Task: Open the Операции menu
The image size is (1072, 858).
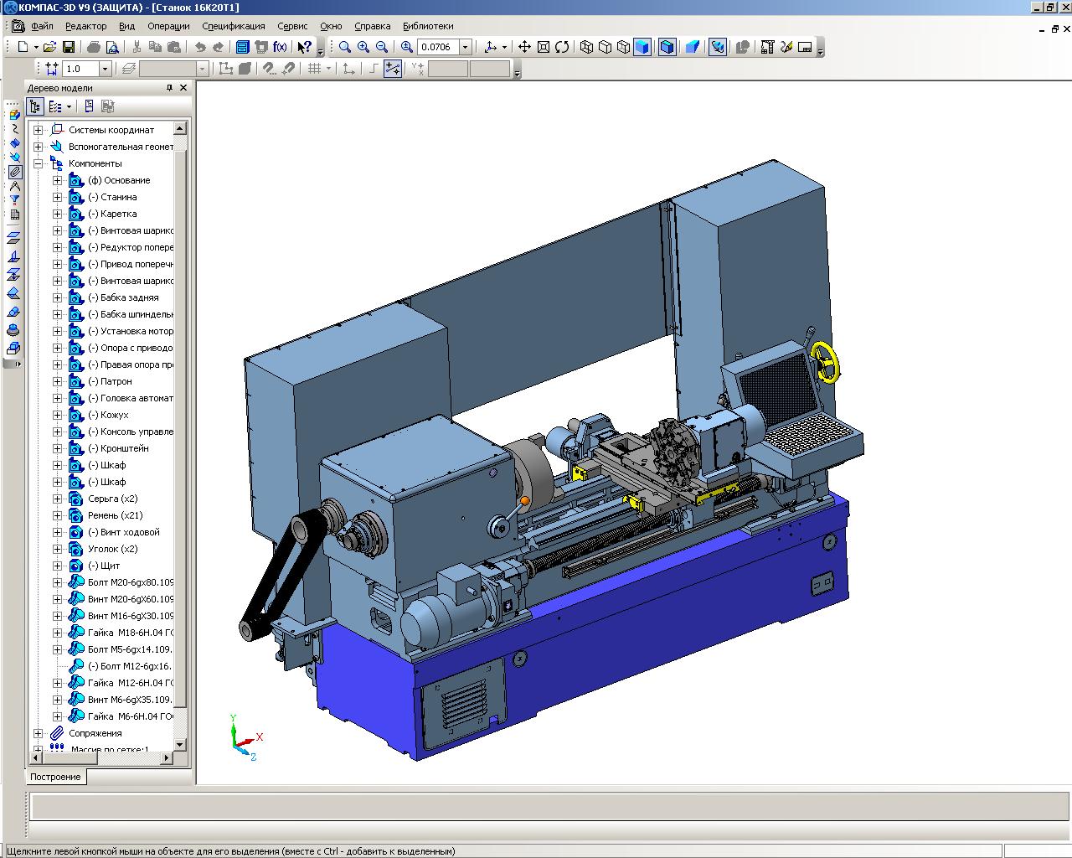Action: coord(168,26)
